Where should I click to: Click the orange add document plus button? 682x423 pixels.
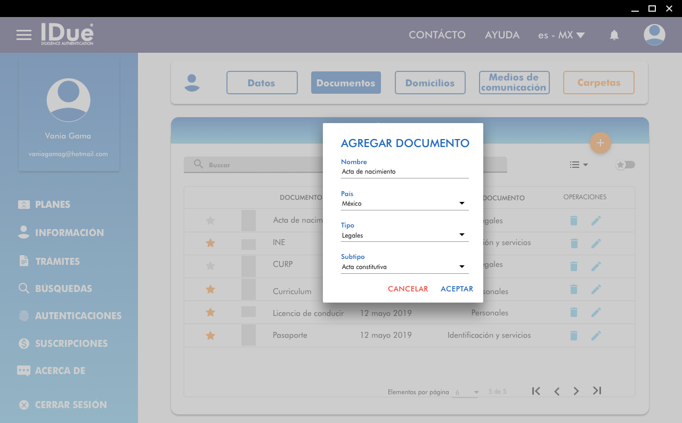[600, 143]
